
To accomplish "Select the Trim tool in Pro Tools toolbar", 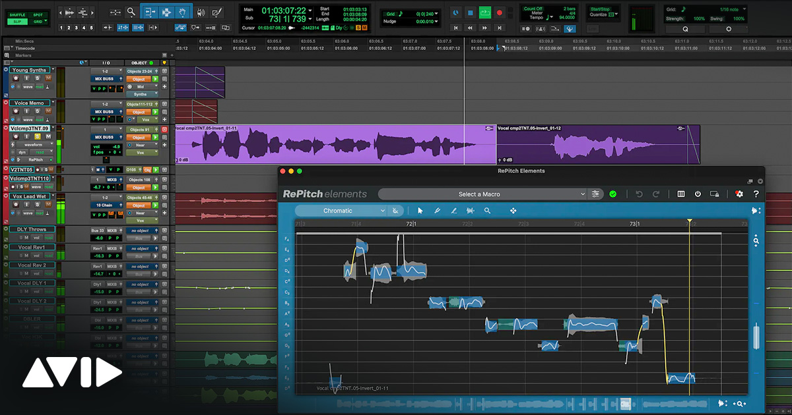I will [150, 12].
